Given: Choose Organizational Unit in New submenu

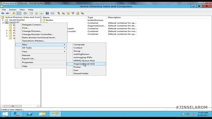Looking at the screenshot, I should (86, 64).
